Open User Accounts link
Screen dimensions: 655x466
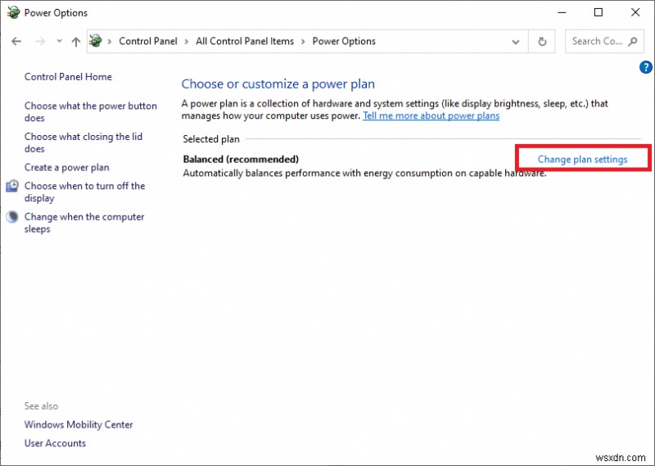55,443
